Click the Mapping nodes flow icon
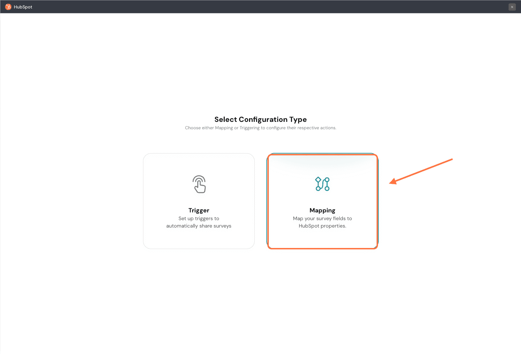Screen dimensions: 521x354 [322, 184]
